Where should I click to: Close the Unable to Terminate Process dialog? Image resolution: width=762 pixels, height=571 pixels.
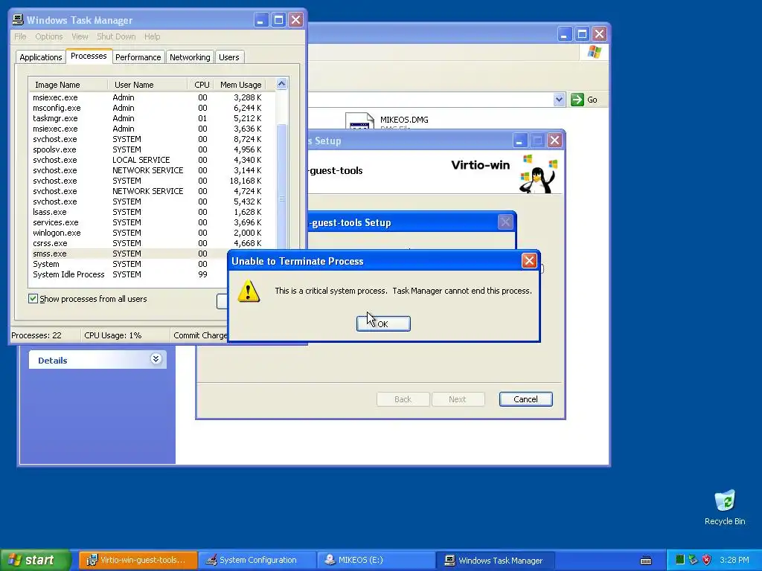(x=529, y=261)
